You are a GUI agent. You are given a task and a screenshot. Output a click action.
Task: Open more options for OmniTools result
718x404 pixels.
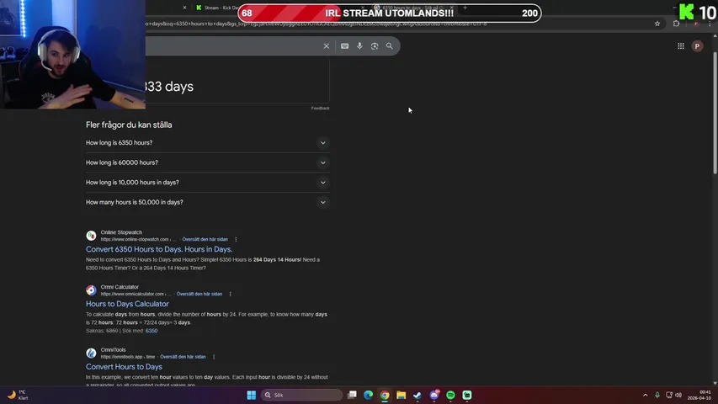click(214, 357)
